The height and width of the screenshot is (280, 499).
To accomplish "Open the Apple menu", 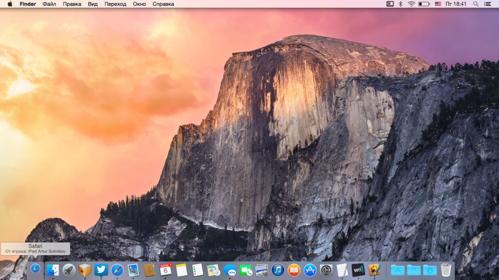I will (10, 4).
